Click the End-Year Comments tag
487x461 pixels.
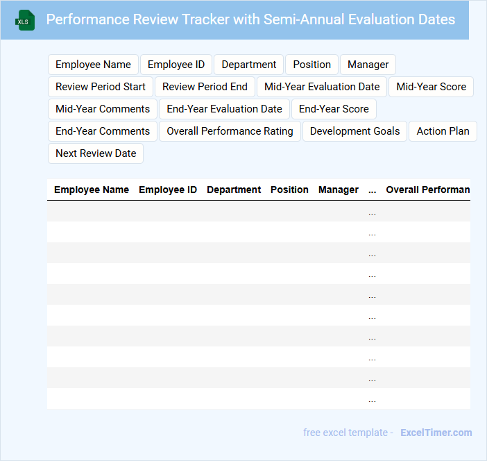tap(103, 131)
